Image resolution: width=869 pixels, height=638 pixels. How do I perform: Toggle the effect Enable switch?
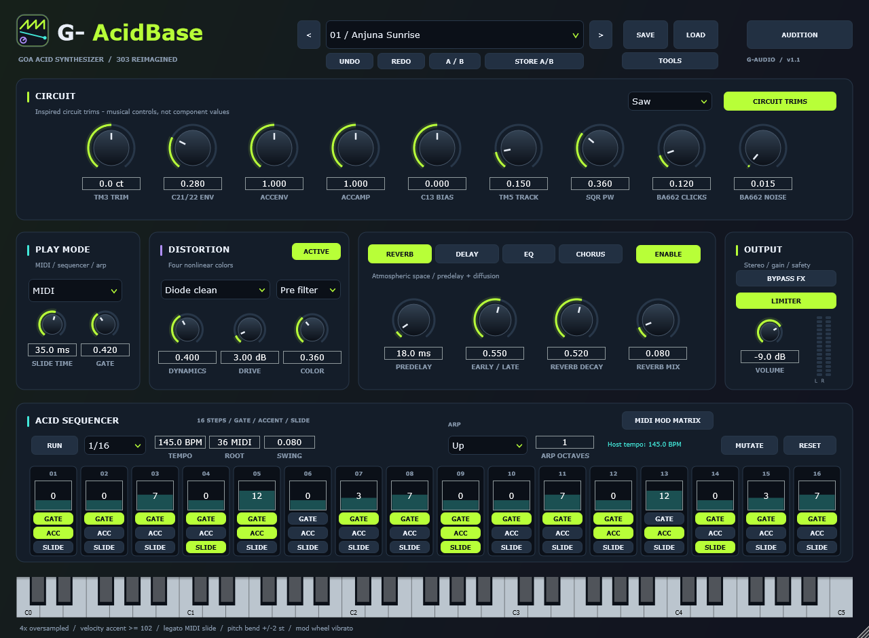click(668, 254)
